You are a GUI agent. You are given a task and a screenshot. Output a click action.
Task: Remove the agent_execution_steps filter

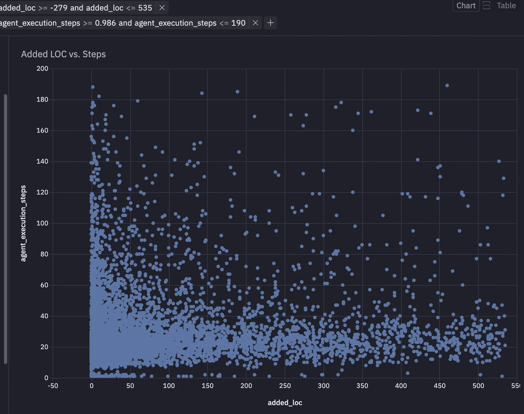click(255, 23)
